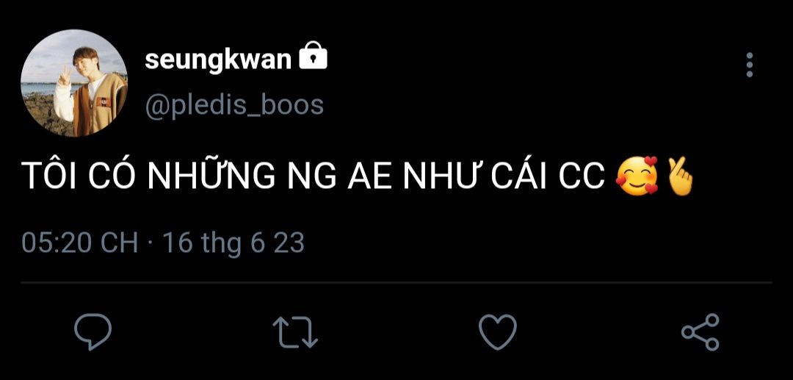
Task: Click the date 16 thg 6 23
Action: click(233, 243)
